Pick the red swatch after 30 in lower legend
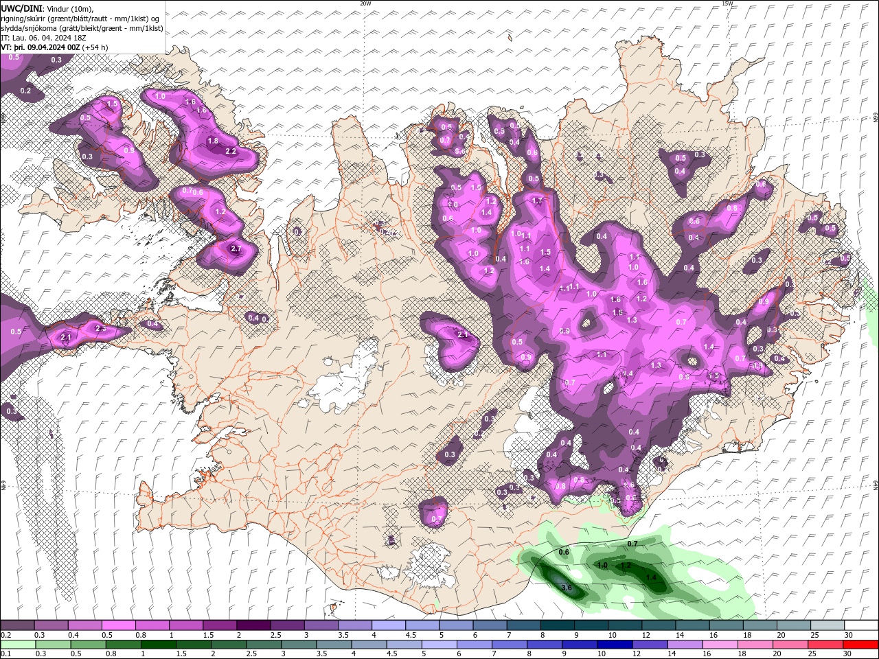Image resolution: width=879 pixels, height=659 pixels. (x=861, y=644)
